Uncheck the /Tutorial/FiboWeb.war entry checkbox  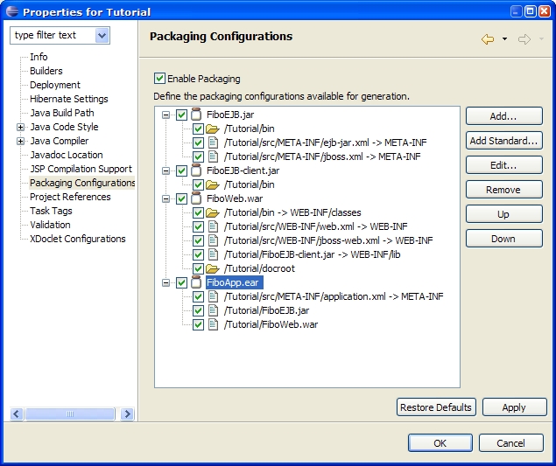198,324
